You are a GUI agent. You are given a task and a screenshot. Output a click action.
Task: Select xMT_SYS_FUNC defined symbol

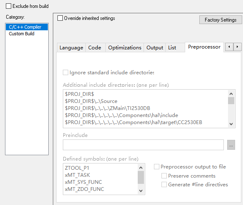click(x=83, y=182)
